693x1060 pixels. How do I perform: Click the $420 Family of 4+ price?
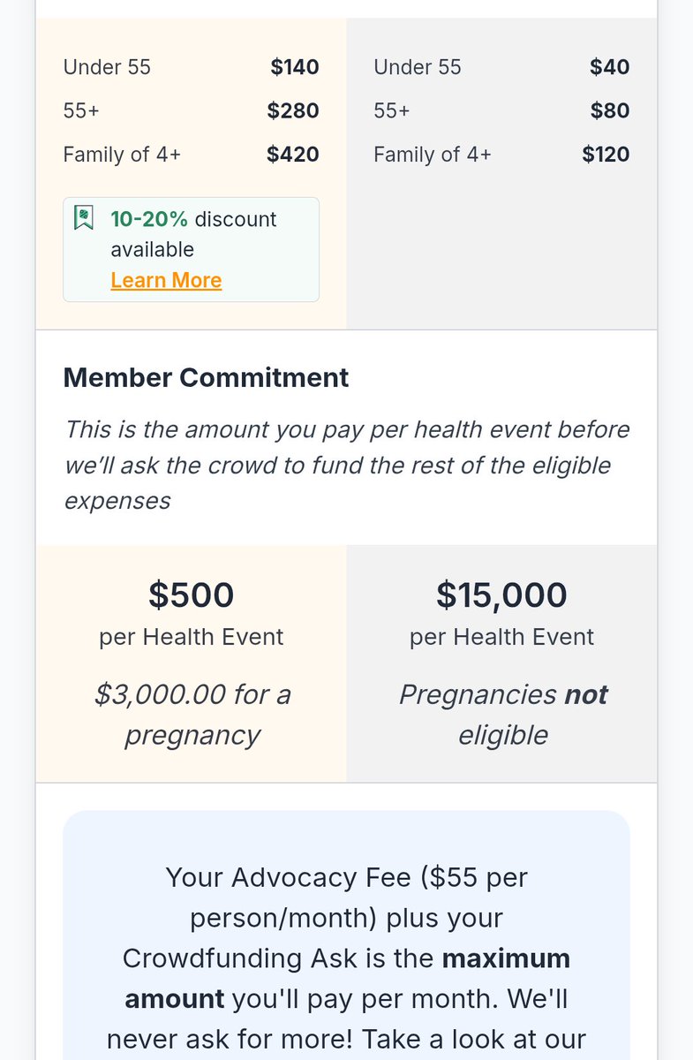click(293, 155)
